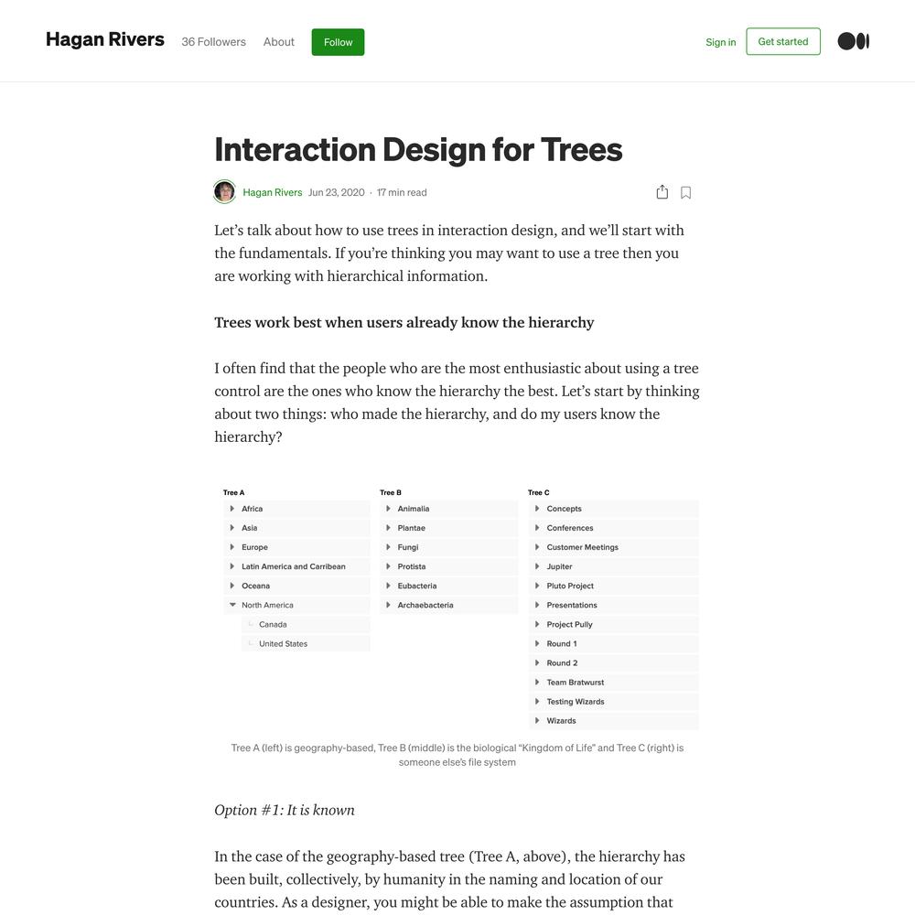Viewport: 915px width, 915px height.
Task: Select the Eubacteria label
Action: coord(417,586)
